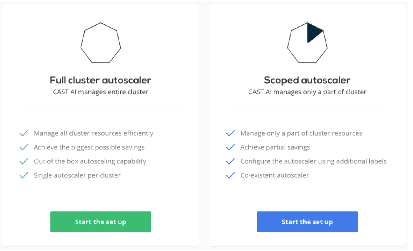This screenshot has height=251, width=413.
Task: Select the Full cluster autoscaler heading
Action: pos(101,80)
